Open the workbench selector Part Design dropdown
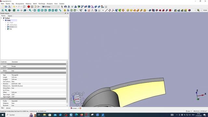Image resolution: width=208 pixels, height=117 pixels. (51, 6)
